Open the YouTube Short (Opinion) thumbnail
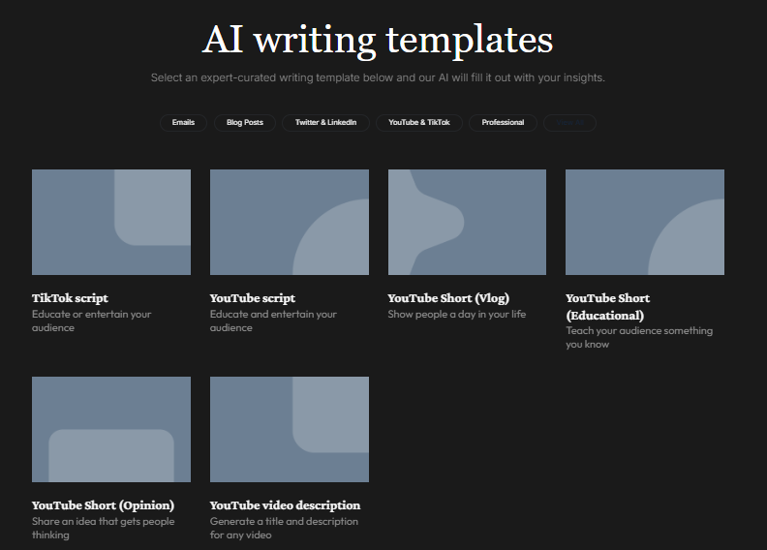The image size is (767, 550). [111, 429]
